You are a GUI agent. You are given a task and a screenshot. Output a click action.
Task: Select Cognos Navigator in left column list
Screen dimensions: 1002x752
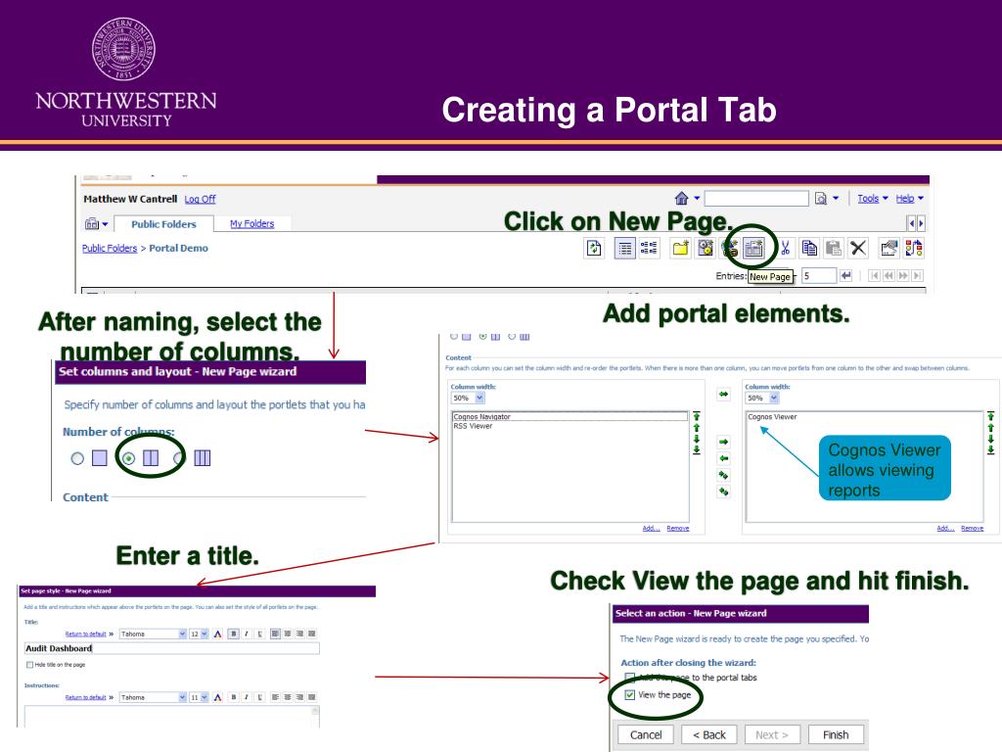(570, 416)
